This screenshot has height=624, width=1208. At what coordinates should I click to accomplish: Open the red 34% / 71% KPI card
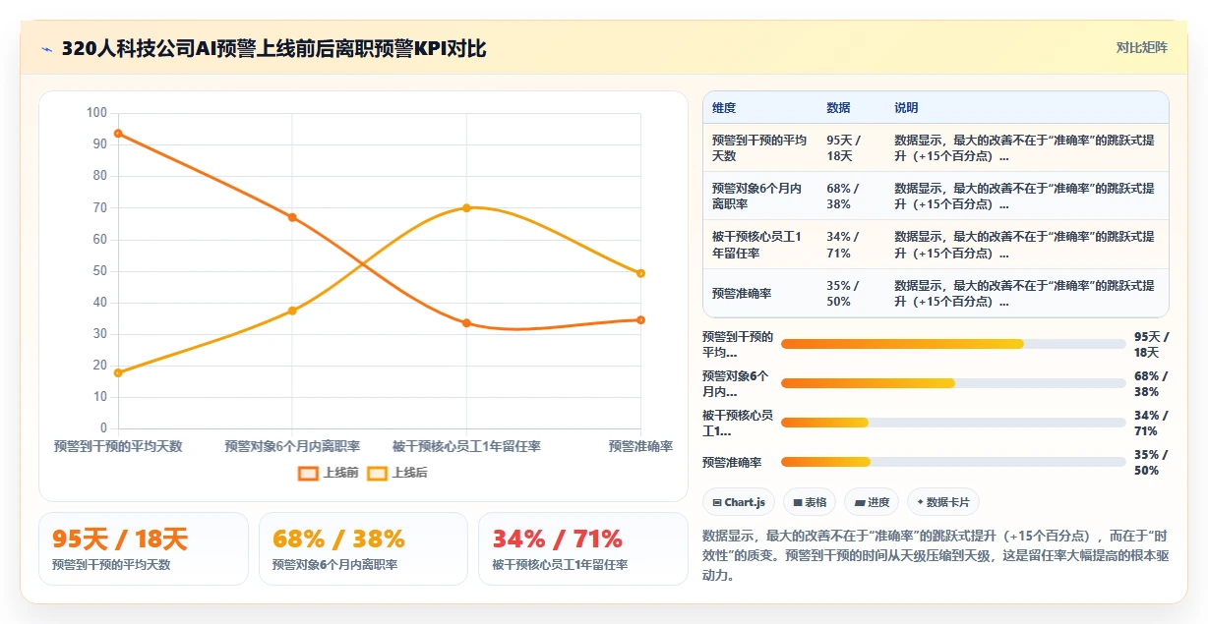pos(583,548)
